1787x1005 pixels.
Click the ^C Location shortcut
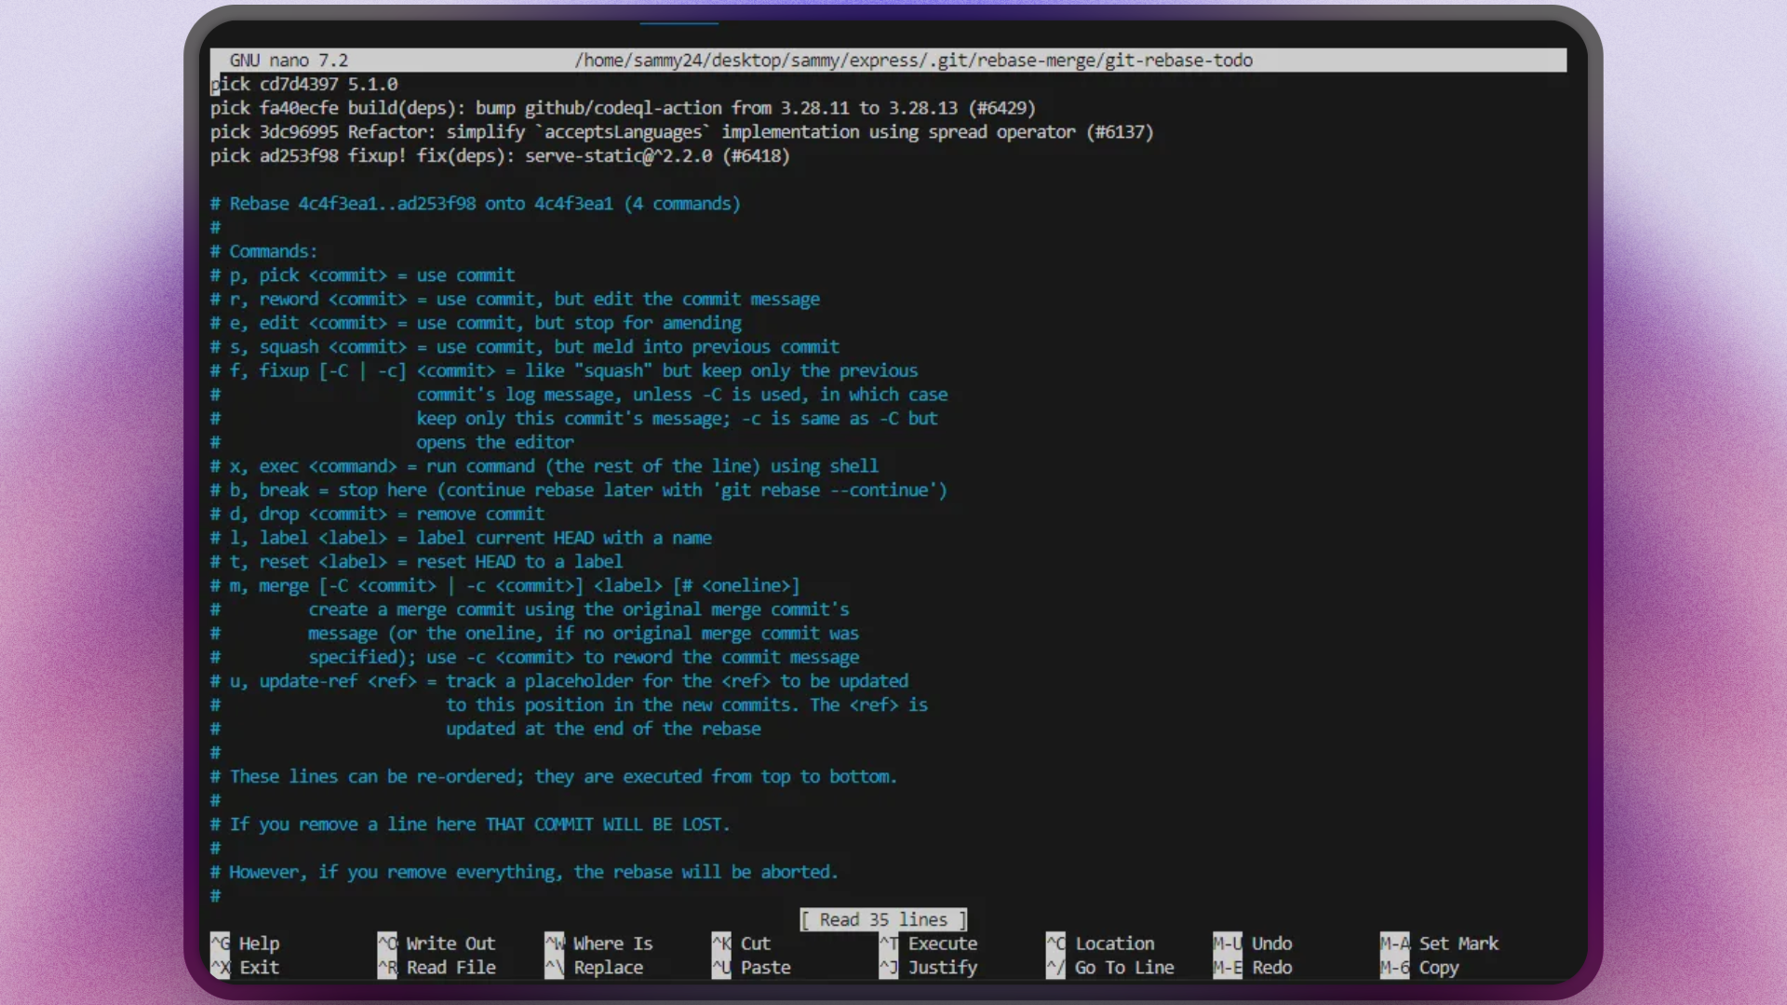(1100, 943)
